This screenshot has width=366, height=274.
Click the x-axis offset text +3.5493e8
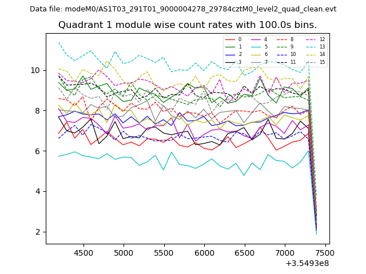click(x=307, y=263)
